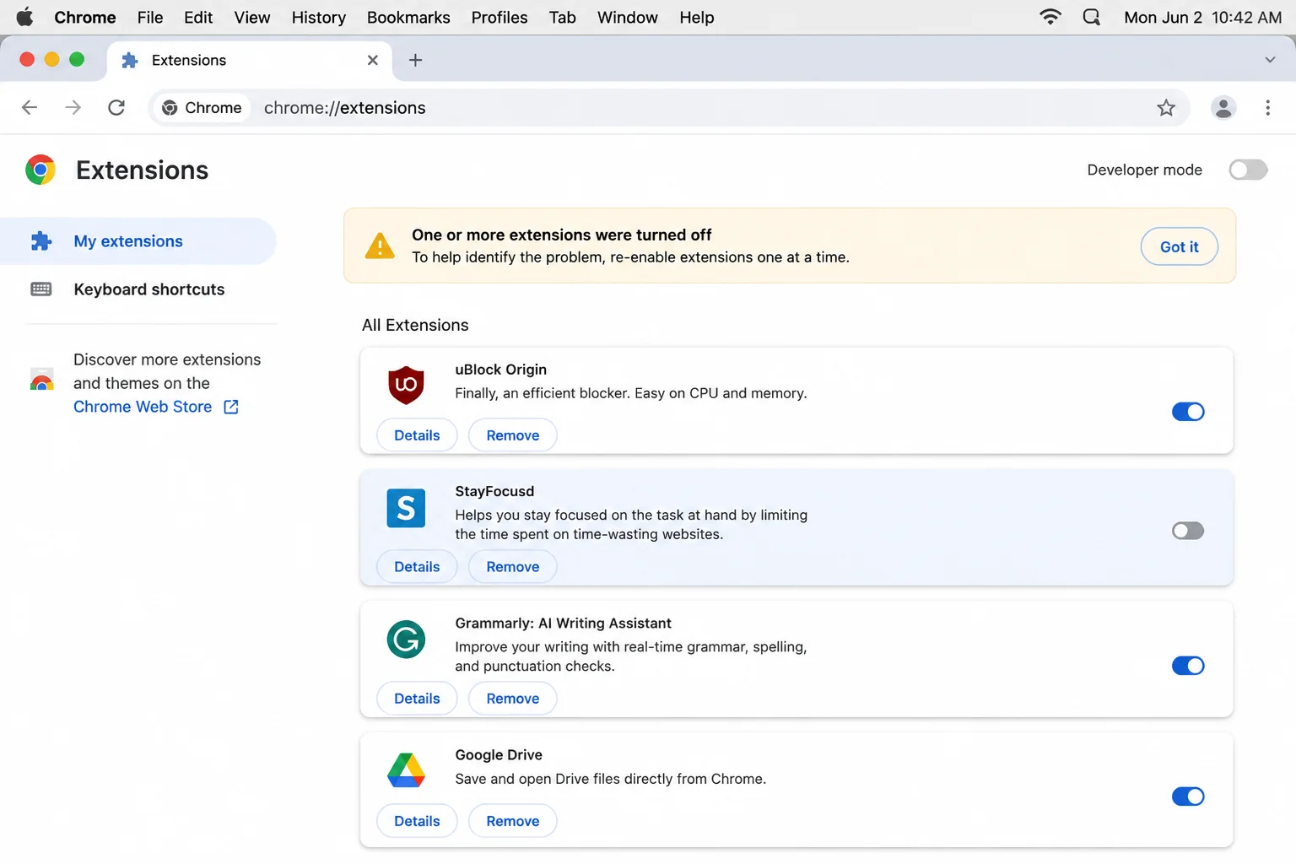The height and width of the screenshot is (864, 1296).
Task: Click the warning triangle icon in banner
Action: coord(380,246)
